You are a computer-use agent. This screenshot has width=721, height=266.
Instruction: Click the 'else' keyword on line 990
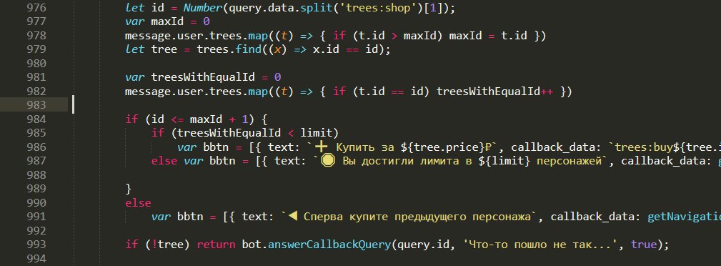click(138, 202)
